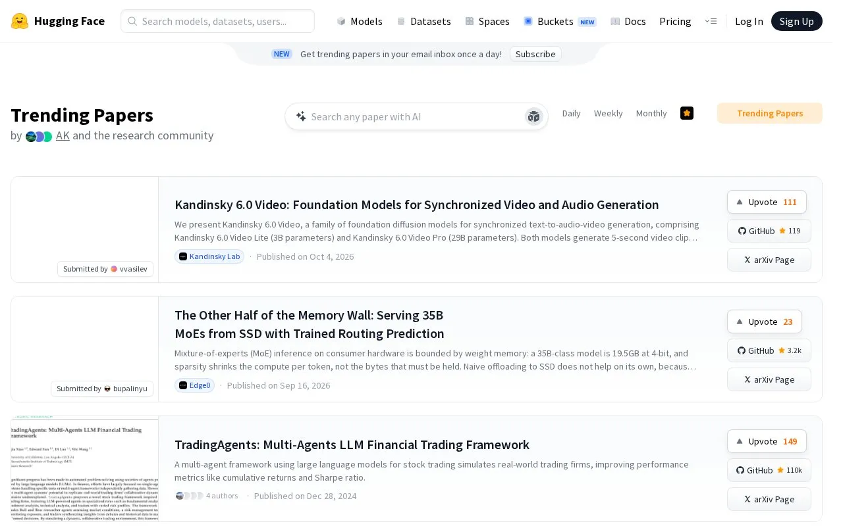843x526 pixels.
Task: Open arXiv Page for Memory Wall paper
Action: coord(769,379)
